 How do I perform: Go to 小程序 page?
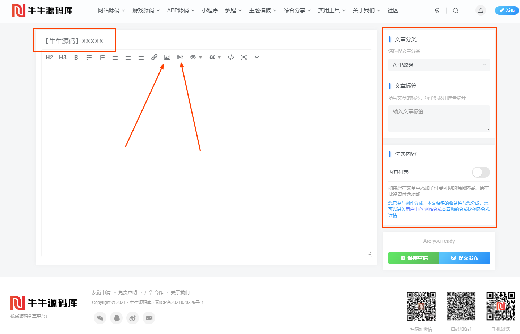point(210,10)
